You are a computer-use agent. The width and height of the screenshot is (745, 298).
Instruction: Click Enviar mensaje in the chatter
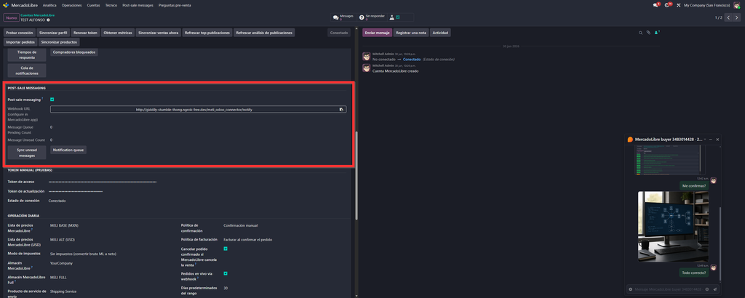coord(378,33)
